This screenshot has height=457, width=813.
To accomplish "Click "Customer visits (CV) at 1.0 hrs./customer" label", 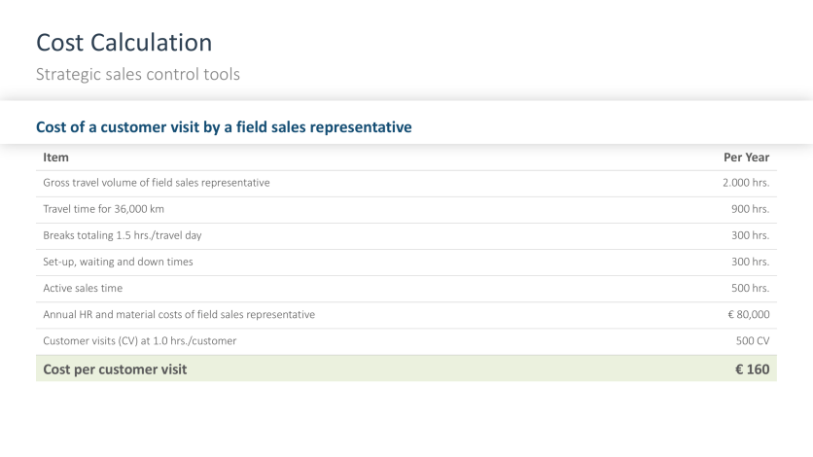I will tap(139, 340).
